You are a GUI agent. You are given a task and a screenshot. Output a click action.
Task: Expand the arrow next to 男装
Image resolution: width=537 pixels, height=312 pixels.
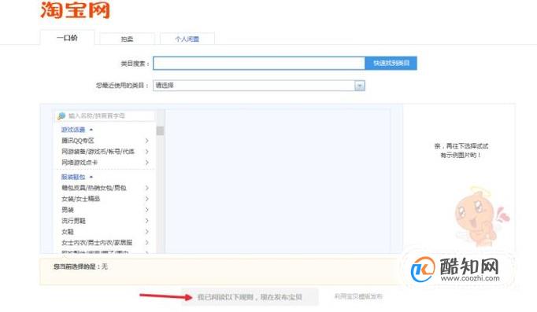(x=147, y=210)
